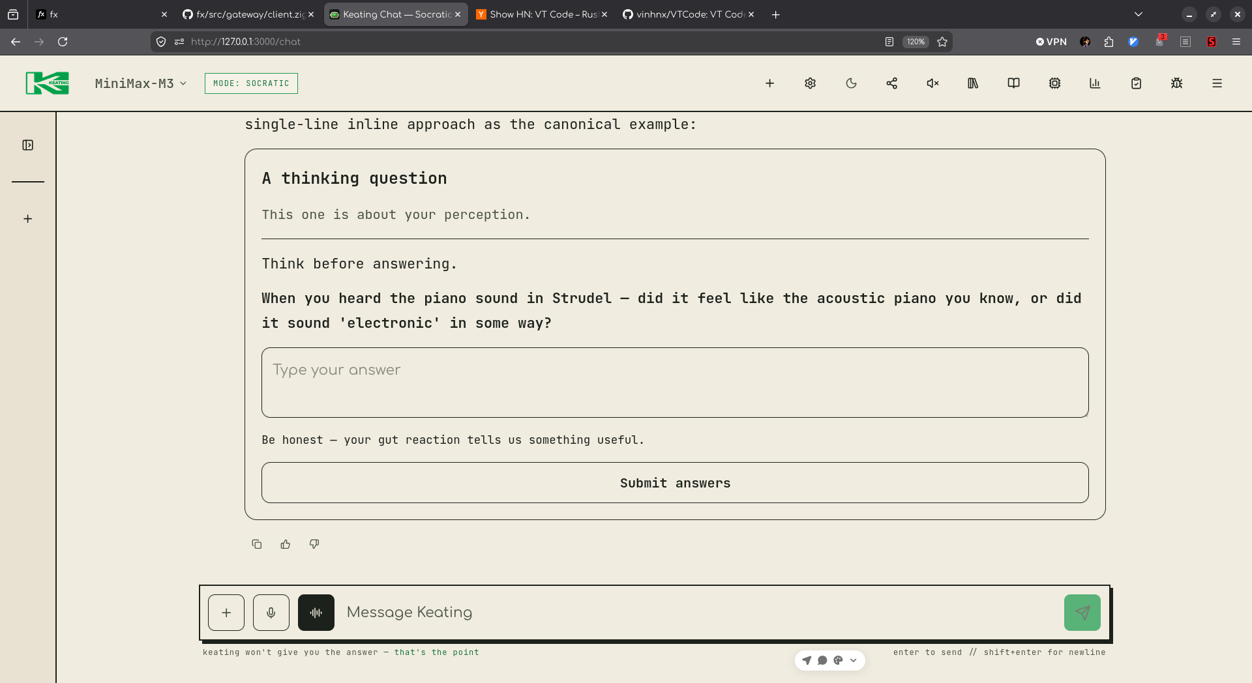Screen dimensions: 1252x683
Task: Open the MiniMax-M3 model dropdown
Action: tap(141, 83)
